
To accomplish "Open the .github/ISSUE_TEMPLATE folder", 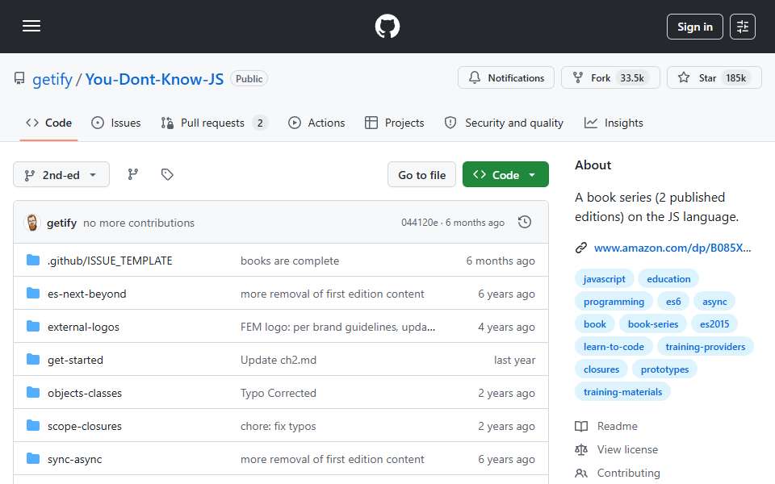I will pos(110,261).
